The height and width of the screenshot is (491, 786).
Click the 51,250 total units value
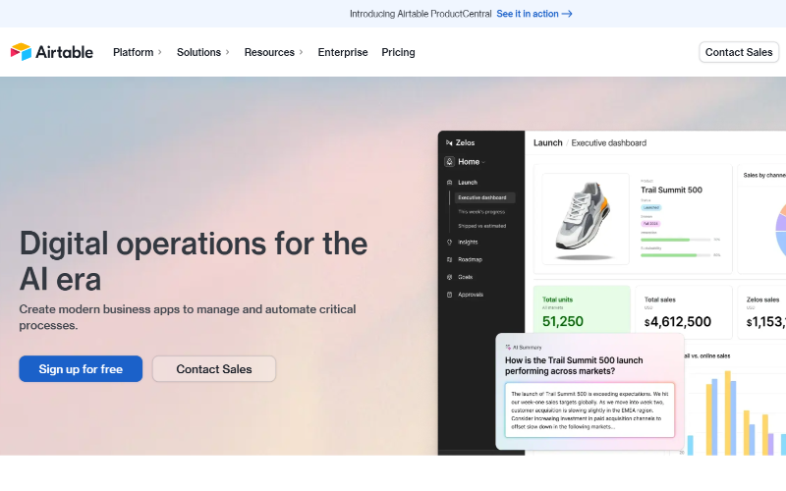[x=562, y=321]
